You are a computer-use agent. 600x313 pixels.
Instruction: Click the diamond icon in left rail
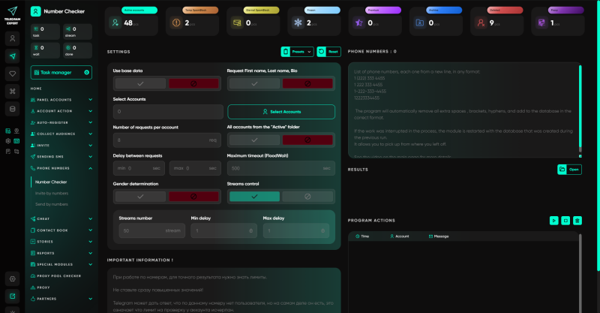(12, 74)
